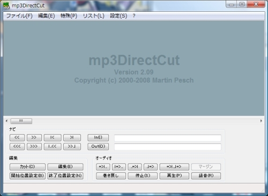Click the text field beside In(I)
The width and height of the screenshot is (268, 196).
point(168,138)
